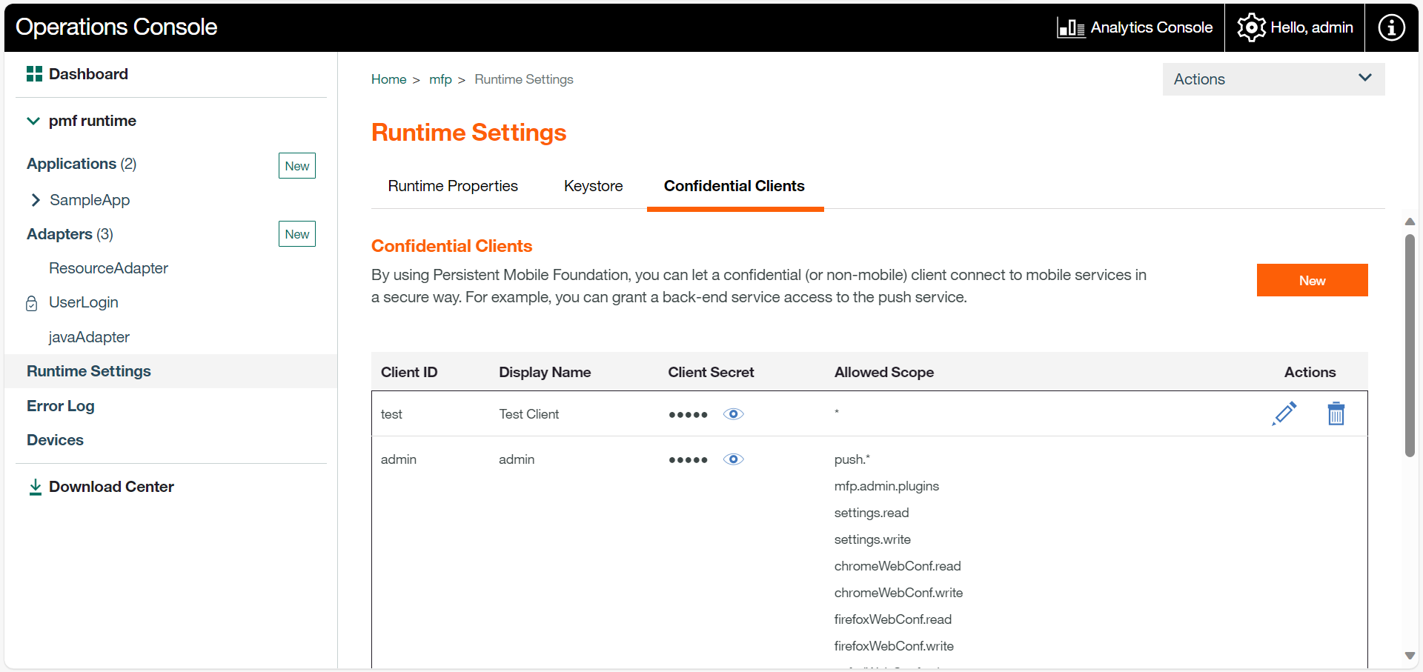Viewport: 1423px width, 672px height.
Task: Go to Home breadcrumb link
Action: point(388,79)
